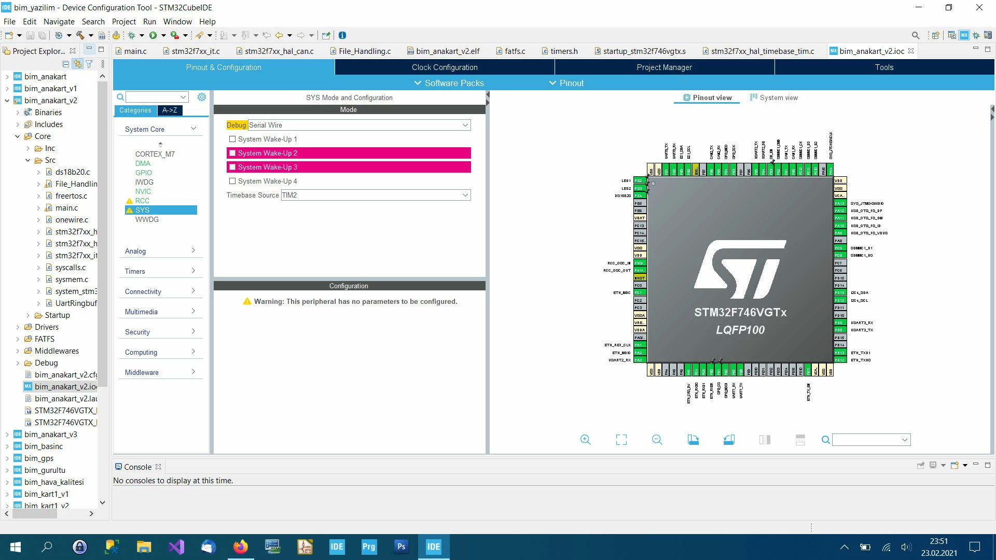The width and height of the screenshot is (996, 560).
Task: Expand the Multimedia category
Action: point(160,312)
